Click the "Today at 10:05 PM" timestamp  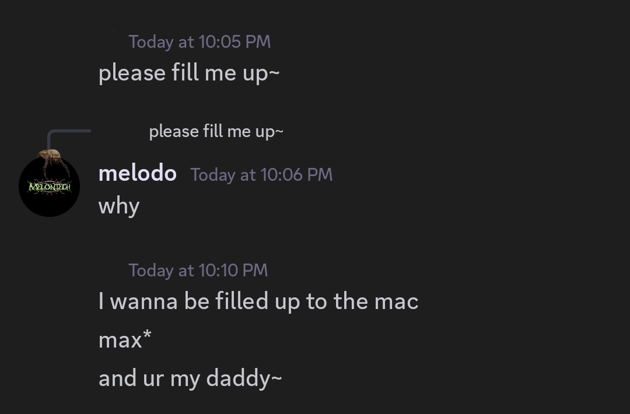coord(199,42)
